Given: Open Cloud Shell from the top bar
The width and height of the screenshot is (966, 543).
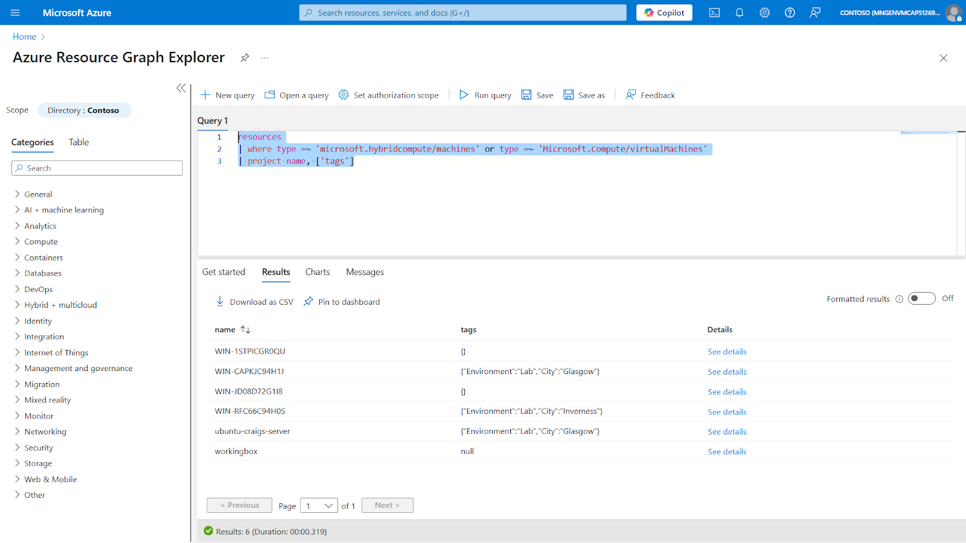Looking at the screenshot, I should [714, 13].
